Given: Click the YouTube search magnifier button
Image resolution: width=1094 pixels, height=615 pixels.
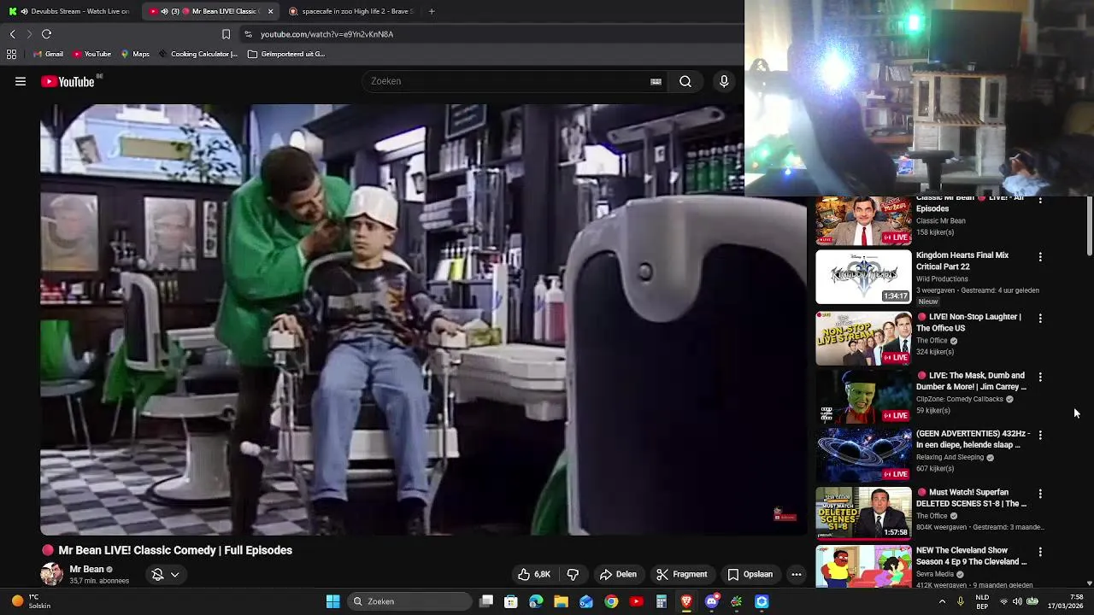Looking at the screenshot, I should [x=685, y=81].
